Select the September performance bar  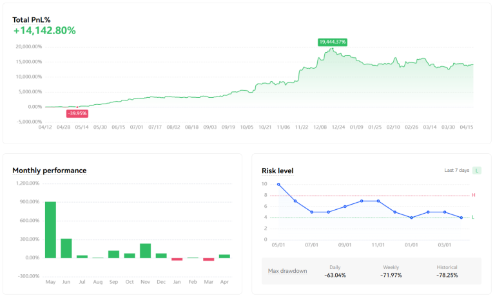pos(113,254)
